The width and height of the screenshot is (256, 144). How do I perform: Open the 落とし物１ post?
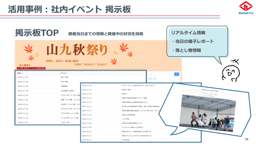[65, 82]
